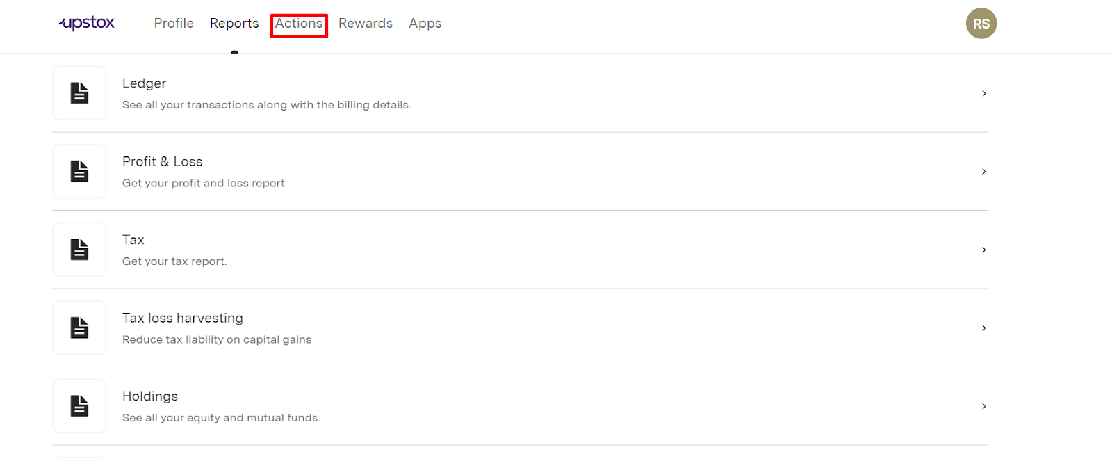Select the Reports tab
The width and height of the screenshot is (1112, 459).
(234, 24)
